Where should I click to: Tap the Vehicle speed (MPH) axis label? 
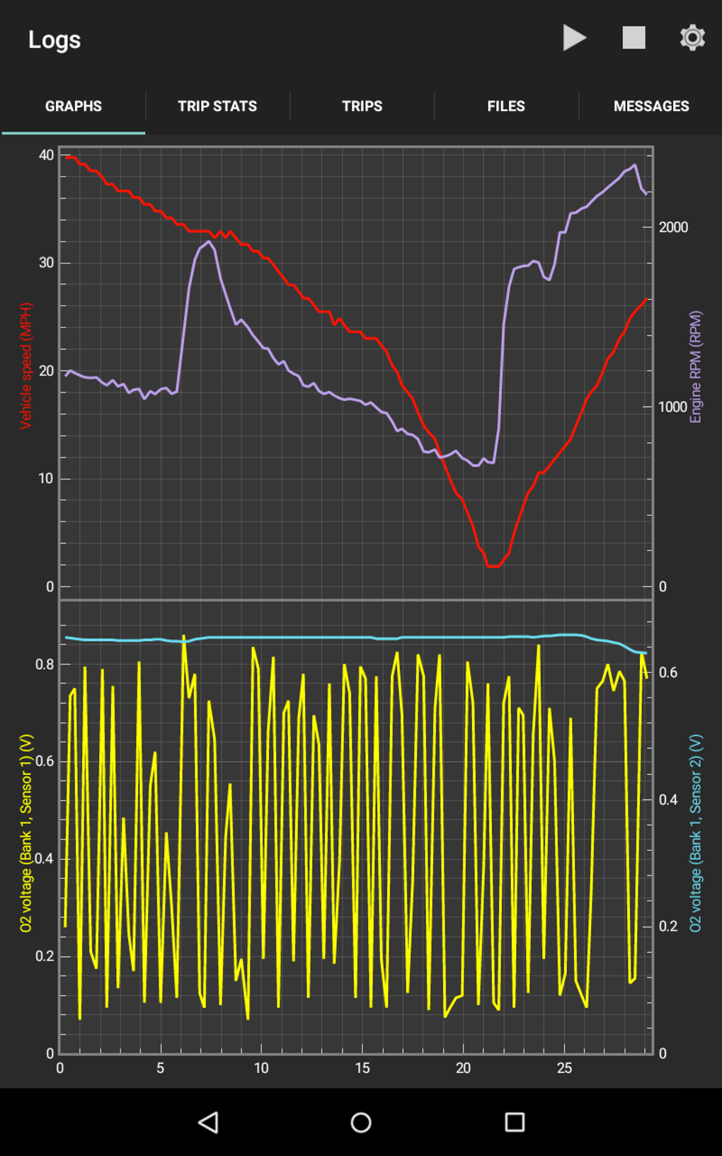(x=26, y=365)
